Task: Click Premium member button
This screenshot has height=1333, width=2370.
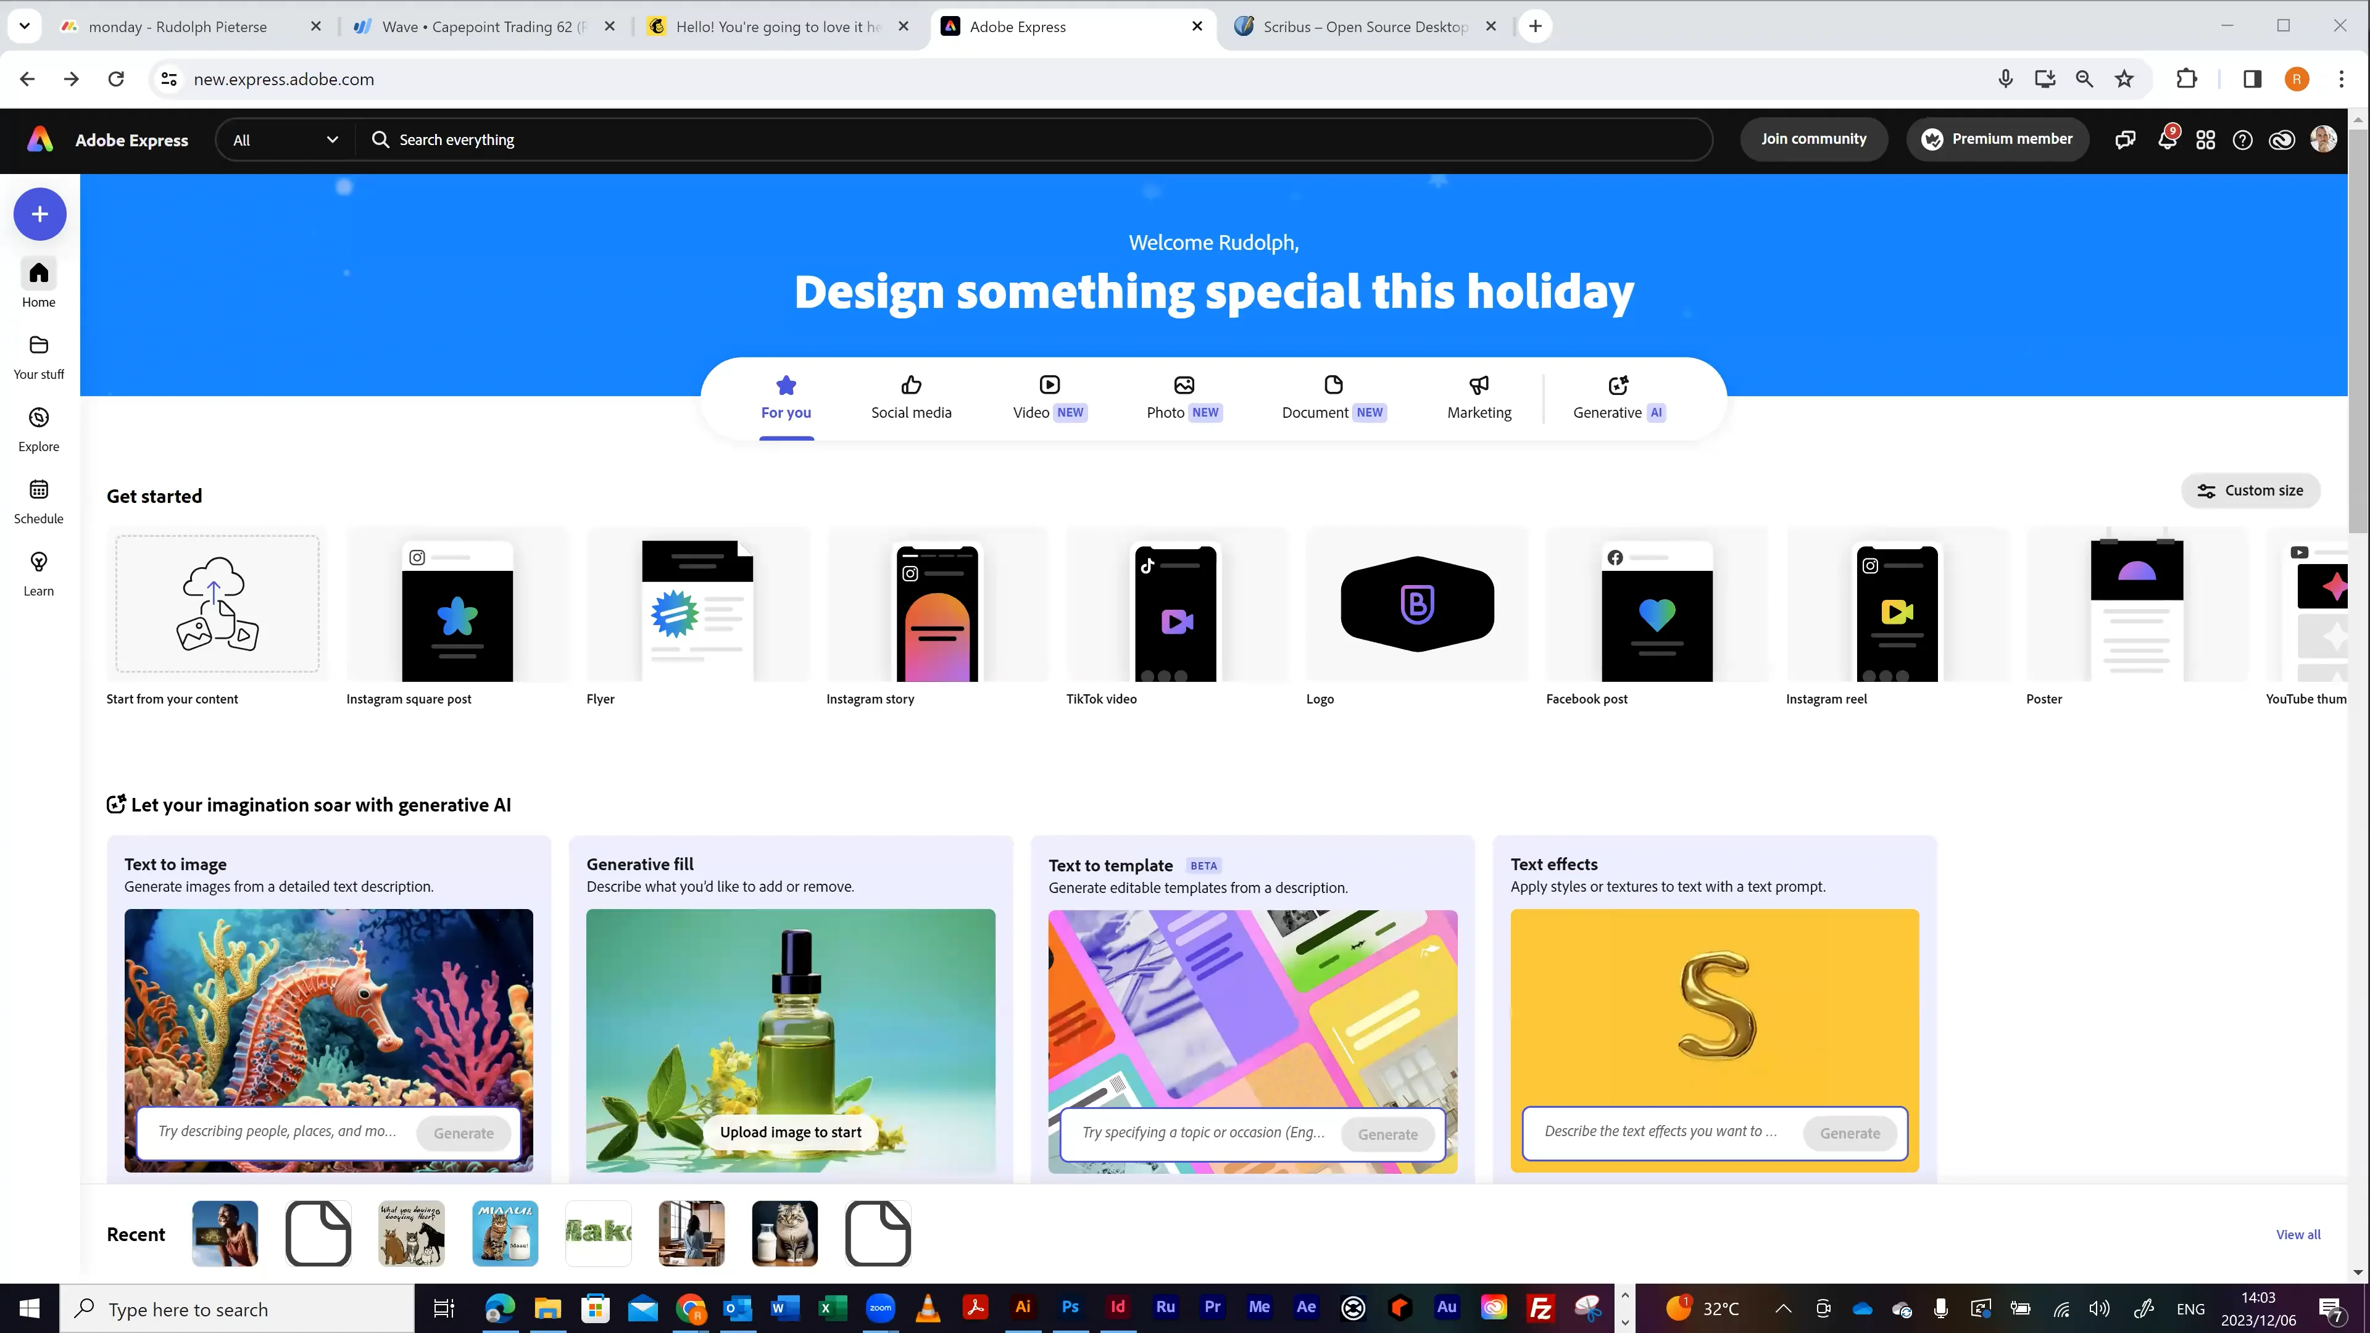Action: 1997,139
